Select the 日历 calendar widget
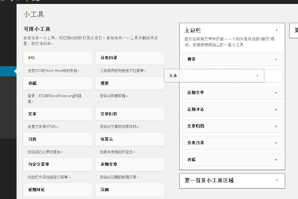The height and width of the screenshot is (199, 298). [58, 139]
